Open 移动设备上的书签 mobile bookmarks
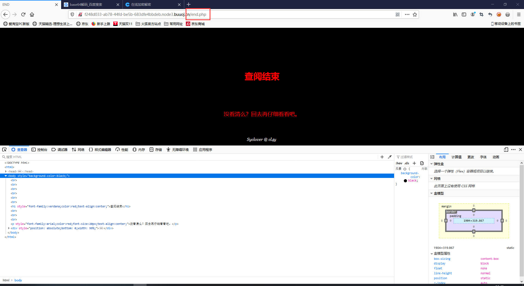The height and width of the screenshot is (286, 524). [x=506, y=24]
